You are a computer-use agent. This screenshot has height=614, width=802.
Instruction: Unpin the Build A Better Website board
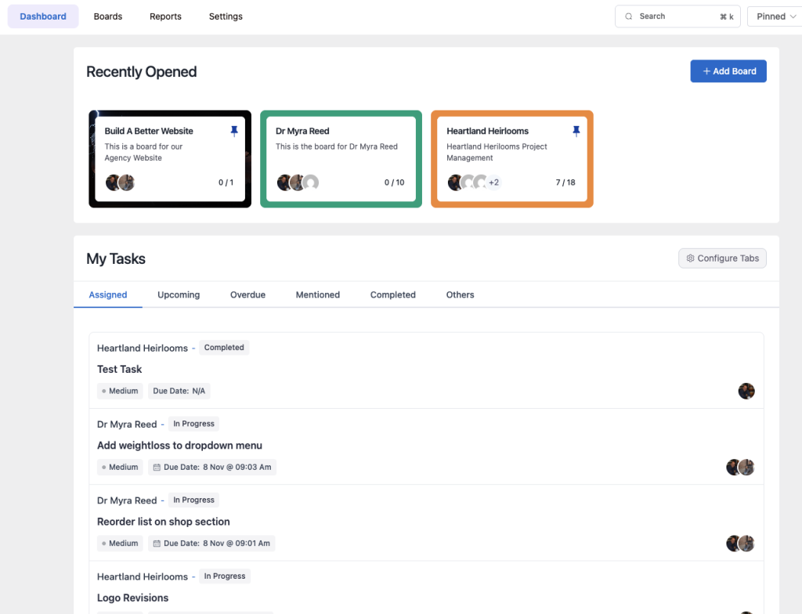[234, 132]
